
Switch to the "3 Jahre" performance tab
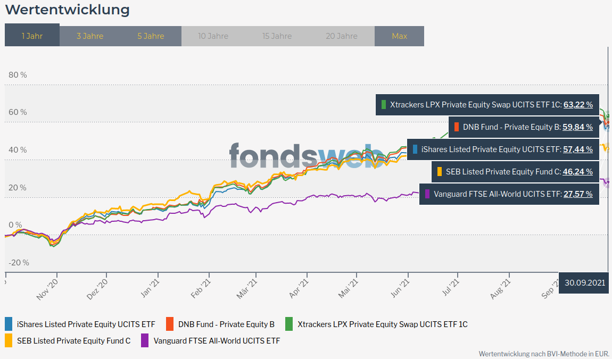coord(89,36)
